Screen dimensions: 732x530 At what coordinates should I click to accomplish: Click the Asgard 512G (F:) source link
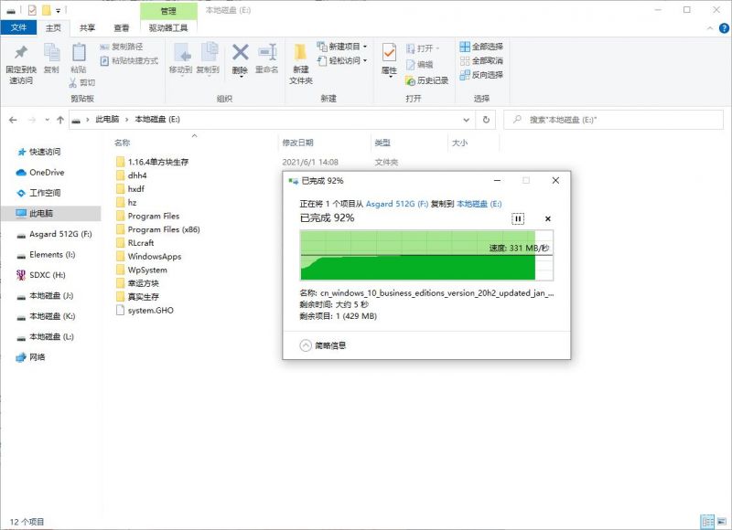(397, 204)
